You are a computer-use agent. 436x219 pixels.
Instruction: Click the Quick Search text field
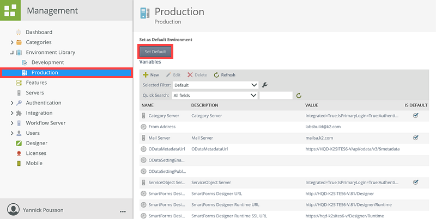point(276,96)
